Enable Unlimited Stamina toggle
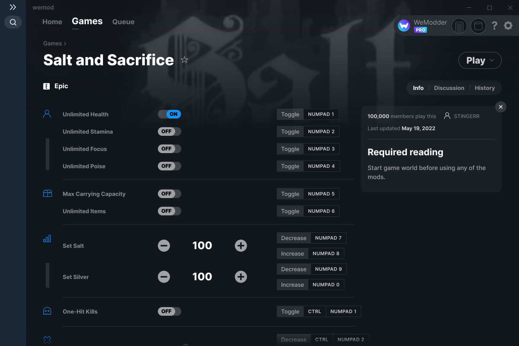Image resolution: width=519 pixels, height=346 pixels. pos(169,131)
